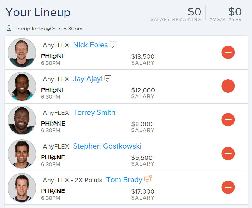Open the news note icon beside Nick Foles

(x=113, y=45)
